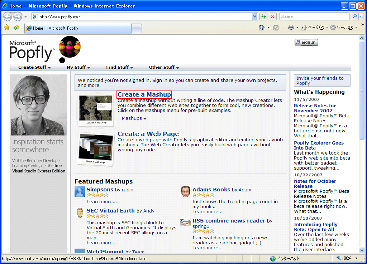Show more toolbar commands chevron
Screen dimensions: 367x264
363,25
